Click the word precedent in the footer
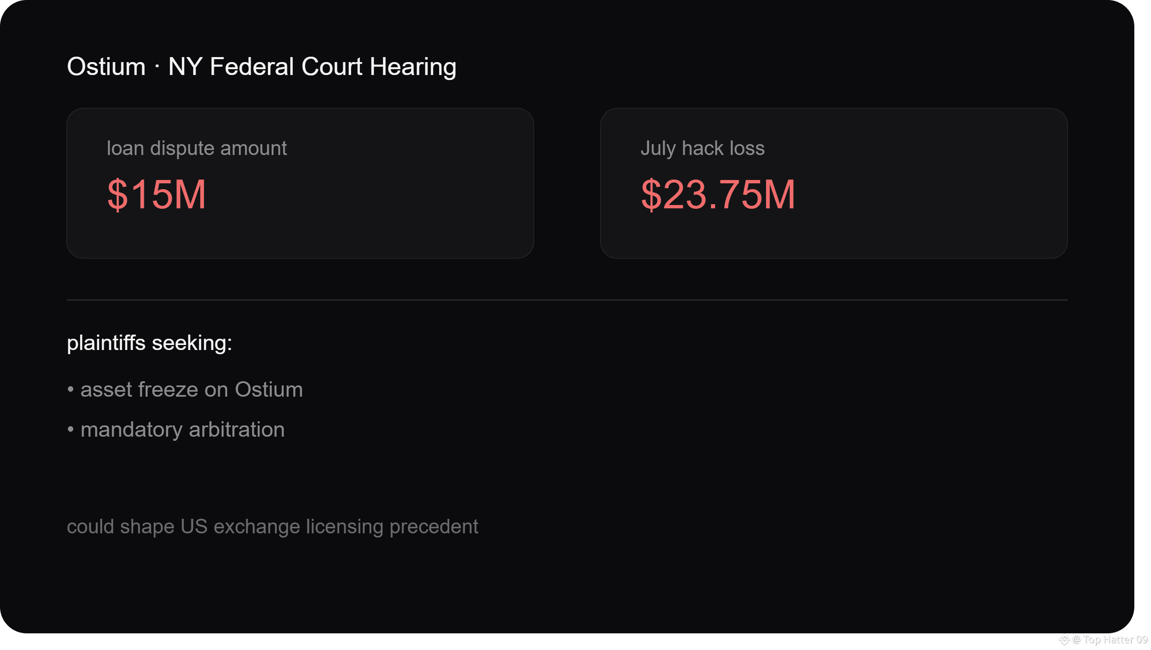This screenshot has height=650, width=1151. (x=434, y=527)
